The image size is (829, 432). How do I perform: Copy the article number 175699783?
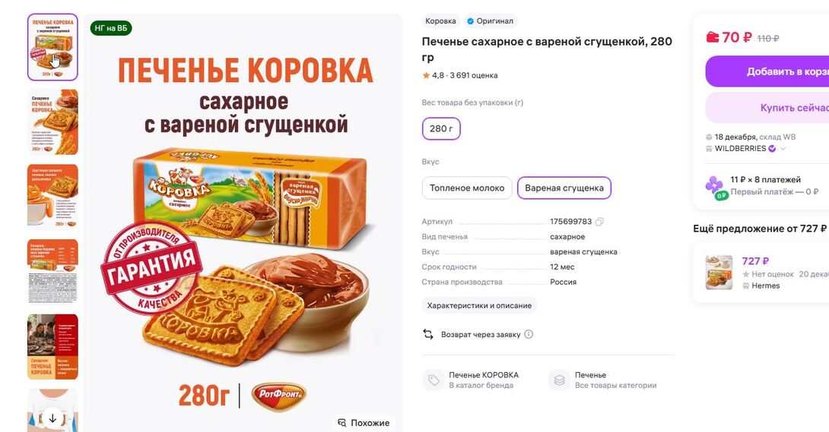pos(599,222)
